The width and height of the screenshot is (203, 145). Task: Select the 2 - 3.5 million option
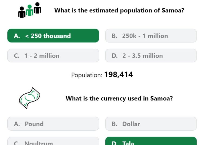pyautogui.click(x=151, y=55)
